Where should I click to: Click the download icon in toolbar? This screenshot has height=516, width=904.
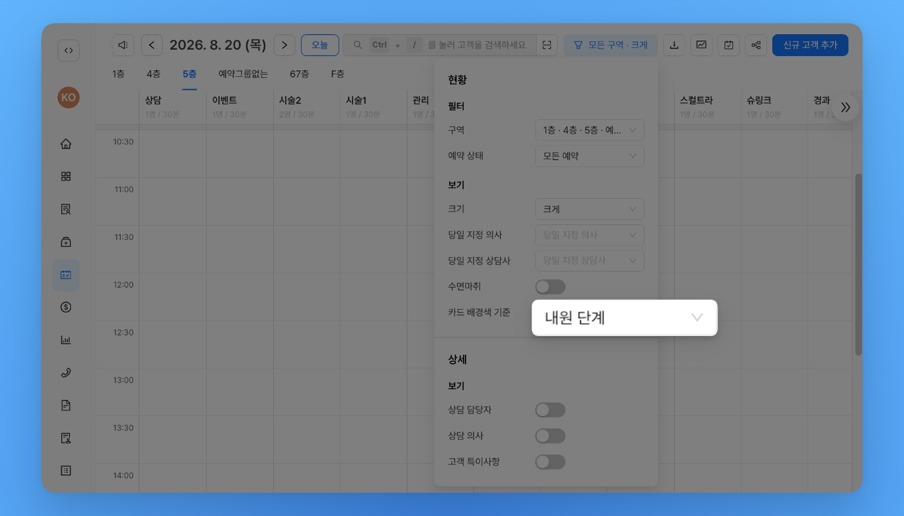(x=674, y=45)
